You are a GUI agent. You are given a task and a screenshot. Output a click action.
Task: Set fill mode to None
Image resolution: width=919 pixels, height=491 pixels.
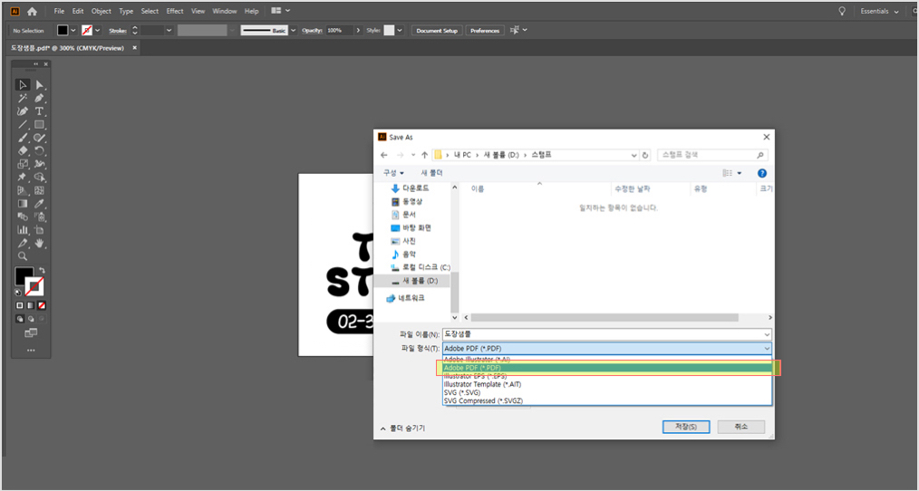tap(42, 305)
